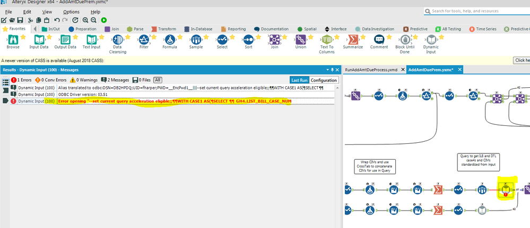Select the red Error opening message row
This screenshot has width=530, height=228.
(x=172, y=101)
